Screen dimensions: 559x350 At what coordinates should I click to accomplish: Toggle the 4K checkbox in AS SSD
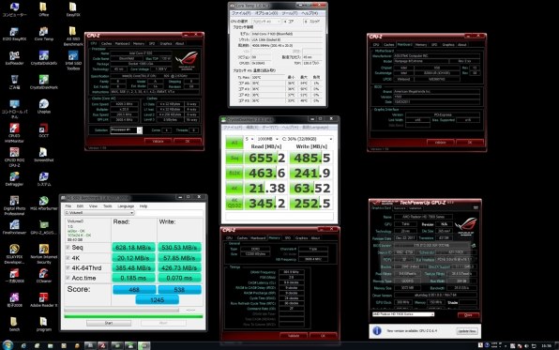[68, 258]
